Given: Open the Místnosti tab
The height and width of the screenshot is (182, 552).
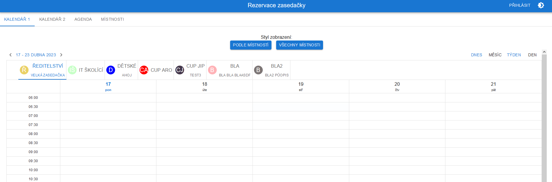Looking at the screenshot, I should click(x=112, y=19).
